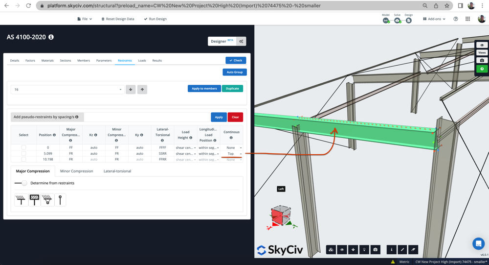Click the Auto Group button
489x265 pixels.
click(235, 72)
